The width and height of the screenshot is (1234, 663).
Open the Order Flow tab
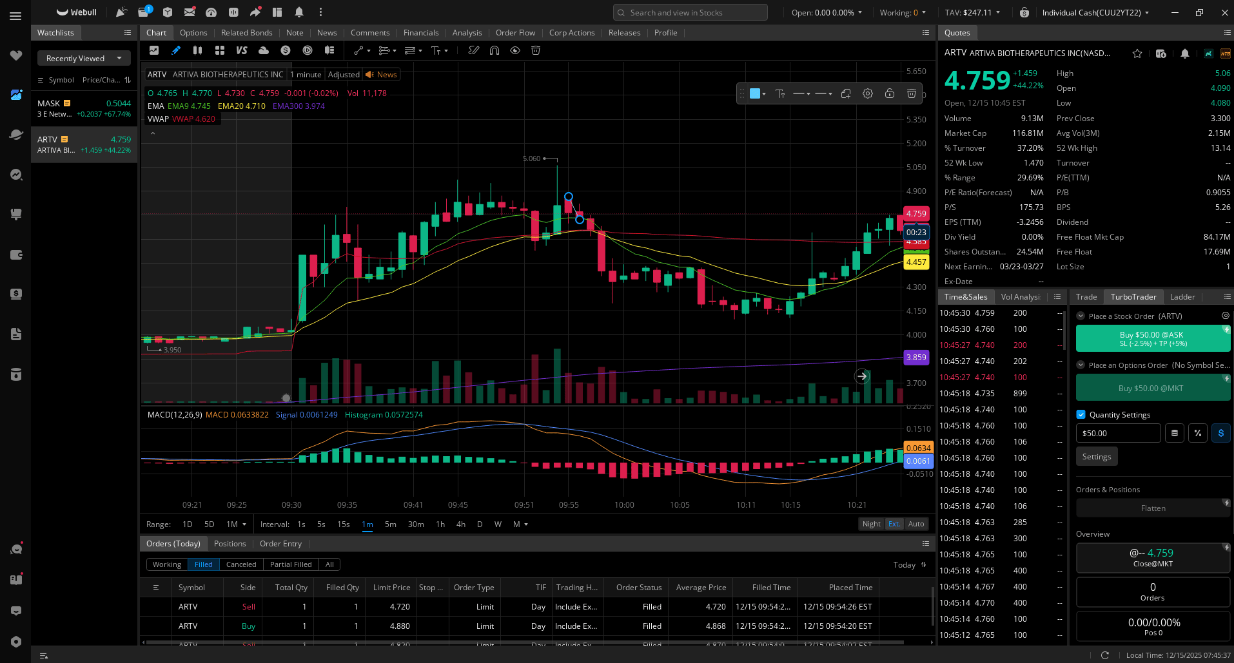[x=515, y=32]
